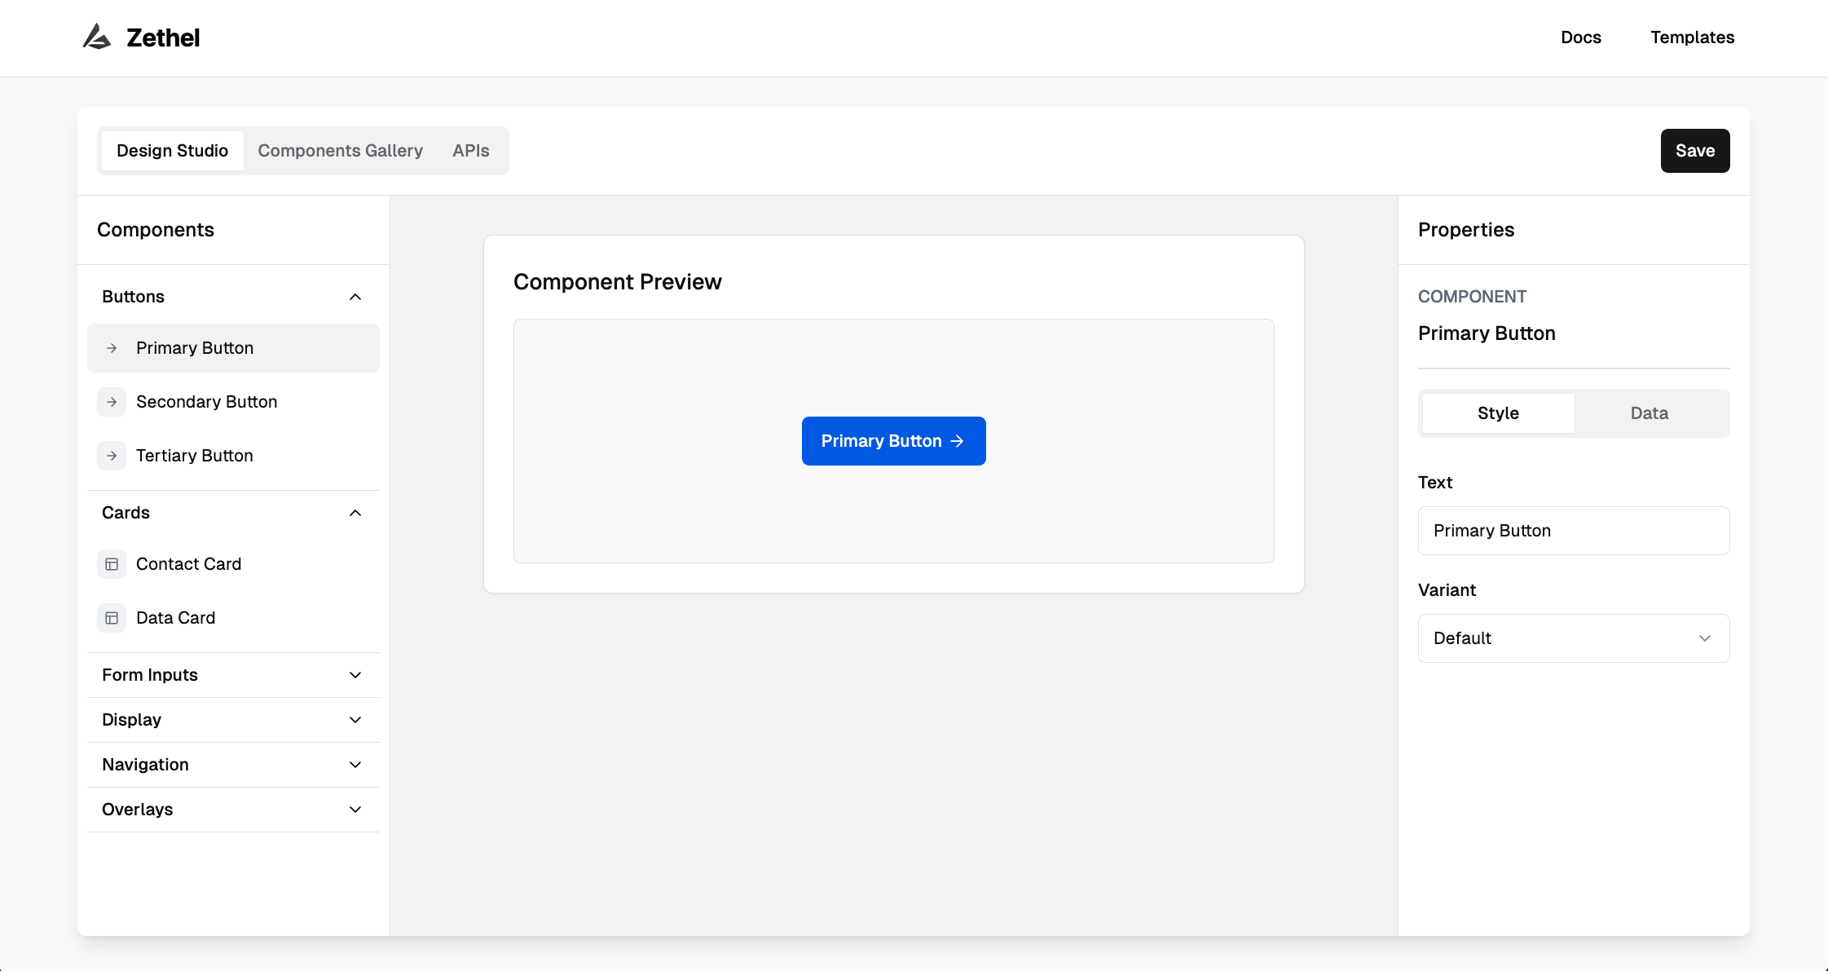The image size is (1828, 971).
Task: Open the Variant dropdown
Action: 1573,638
